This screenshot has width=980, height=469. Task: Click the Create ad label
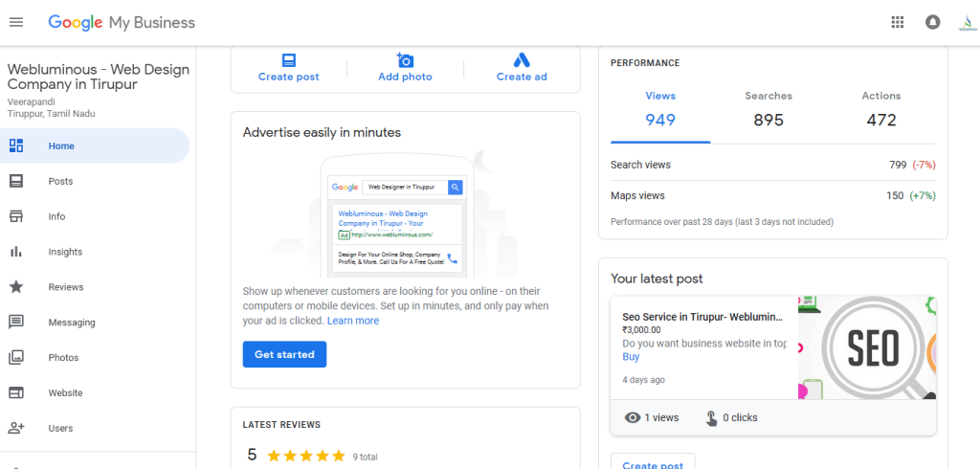pyautogui.click(x=522, y=77)
